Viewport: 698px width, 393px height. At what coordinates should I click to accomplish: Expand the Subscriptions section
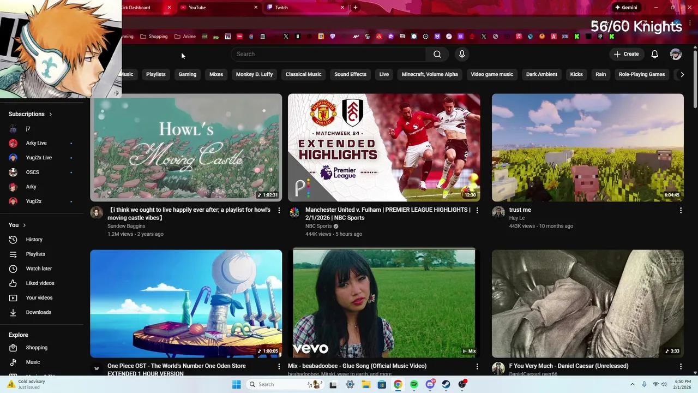tap(30, 114)
